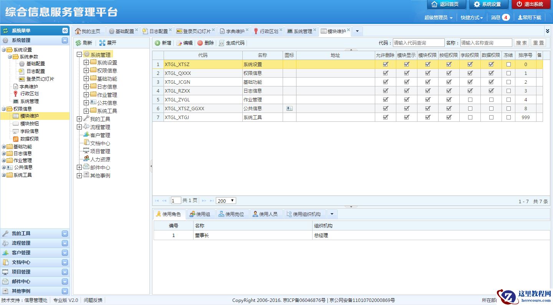Click the 常用下载 download icon in header
This screenshot has height=305, width=553.
(520, 17)
